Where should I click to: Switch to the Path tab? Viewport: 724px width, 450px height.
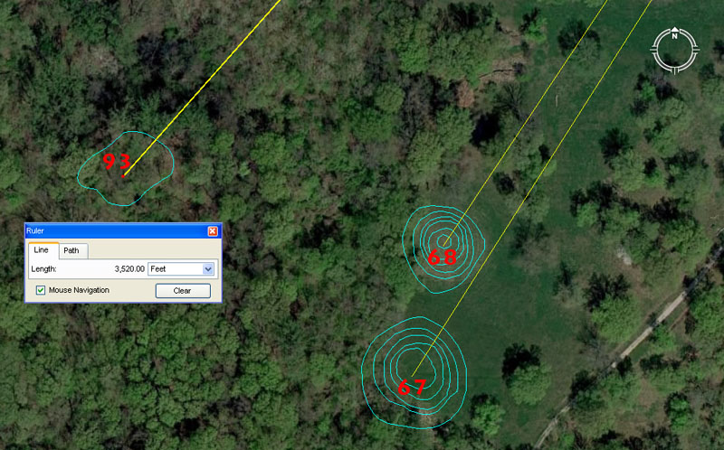pyautogui.click(x=71, y=250)
